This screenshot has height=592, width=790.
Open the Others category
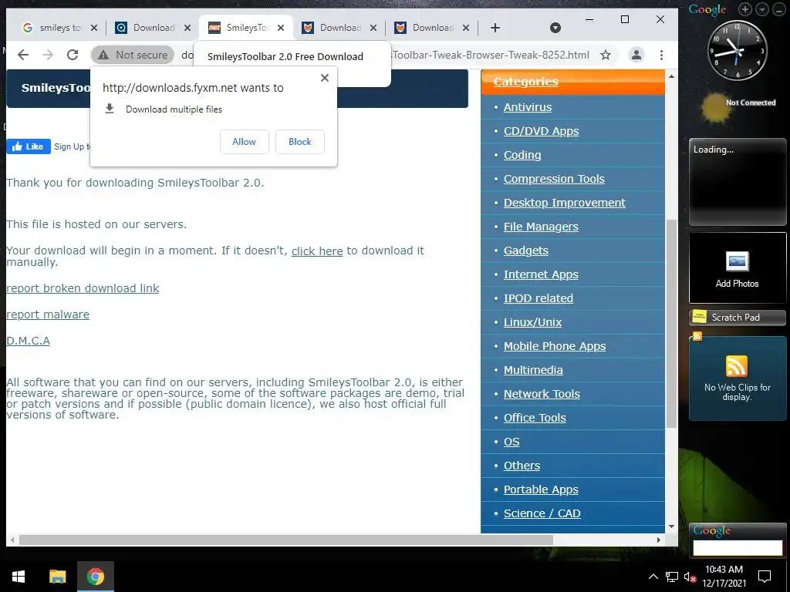(x=522, y=466)
